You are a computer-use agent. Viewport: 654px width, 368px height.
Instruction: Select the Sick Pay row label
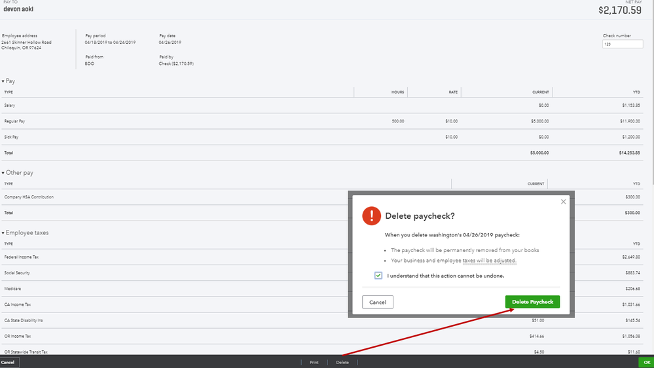pos(11,137)
